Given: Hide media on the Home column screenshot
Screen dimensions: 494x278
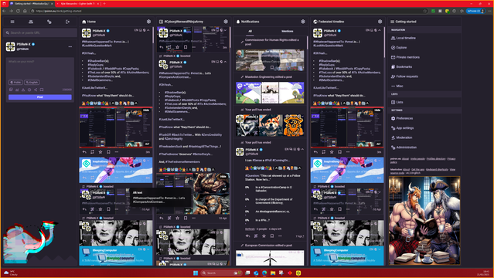Looking at the screenshot, I should [146, 110].
